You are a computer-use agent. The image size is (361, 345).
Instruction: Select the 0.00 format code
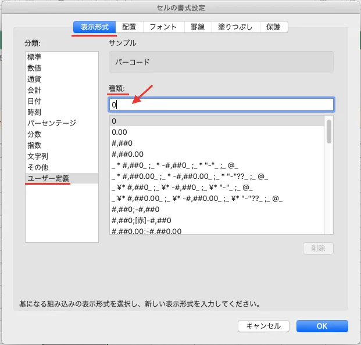click(217, 132)
